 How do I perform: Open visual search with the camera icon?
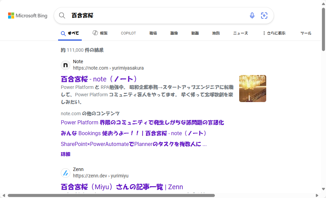pos(264,15)
